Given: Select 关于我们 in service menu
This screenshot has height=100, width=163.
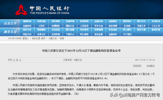Looking at the screenshot, I should point(127,34).
